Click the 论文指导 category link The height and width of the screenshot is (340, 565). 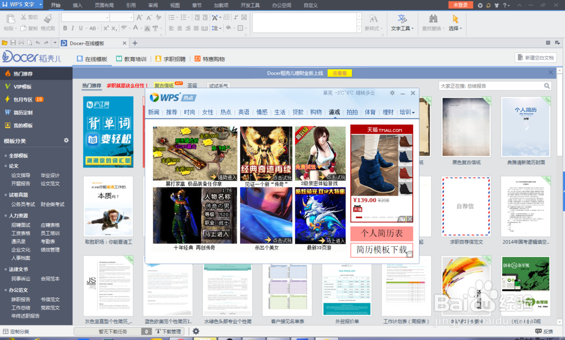(21, 175)
